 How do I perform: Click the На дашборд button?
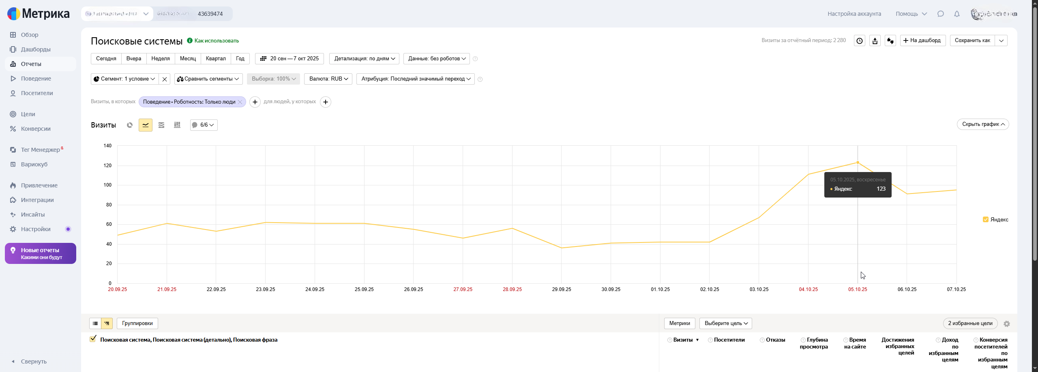point(923,40)
